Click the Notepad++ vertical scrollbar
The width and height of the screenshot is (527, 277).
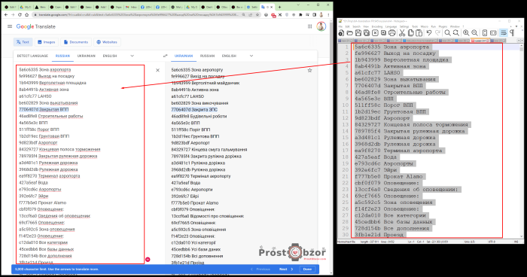click(x=521, y=142)
